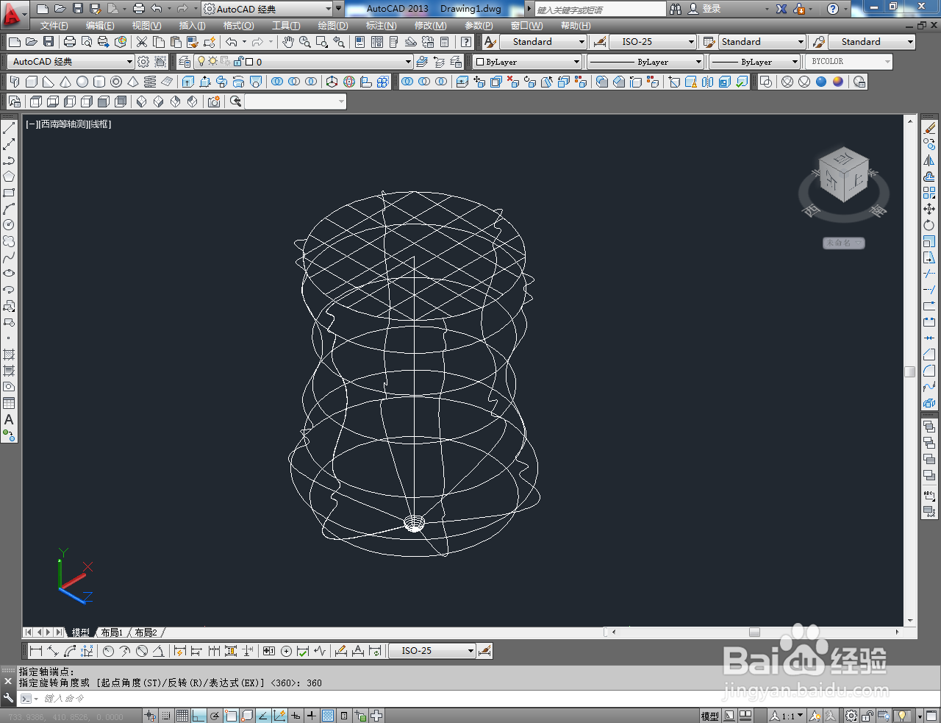Viewport: 941px width, 723px height.
Task: Toggle layer freeze sun icon
Action: tap(212, 62)
